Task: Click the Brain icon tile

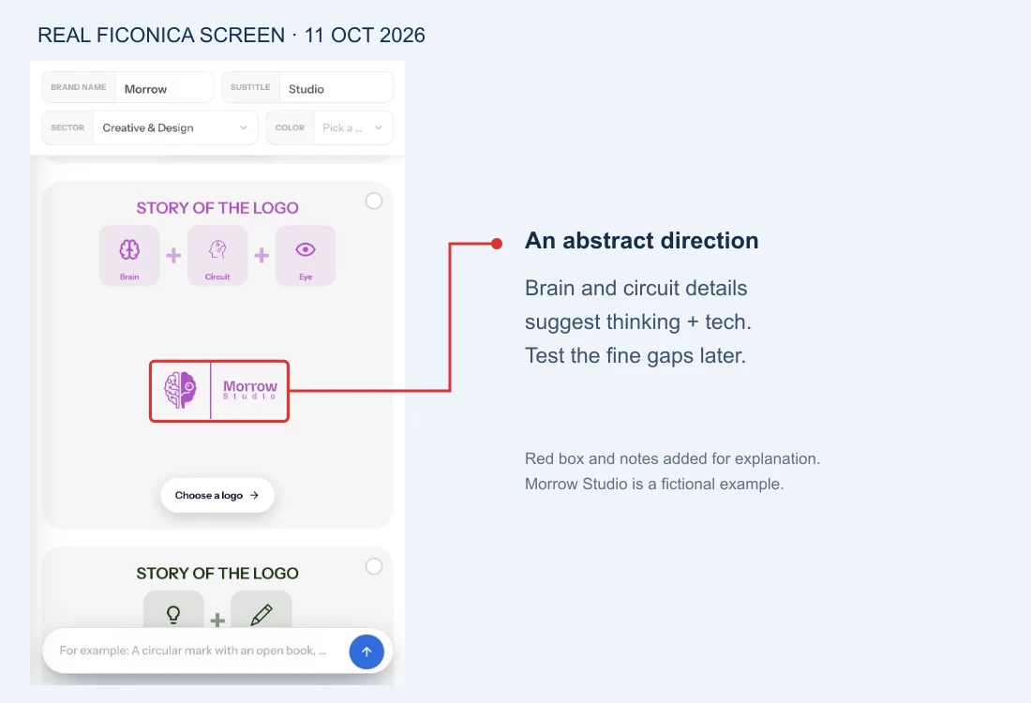Action: click(129, 256)
